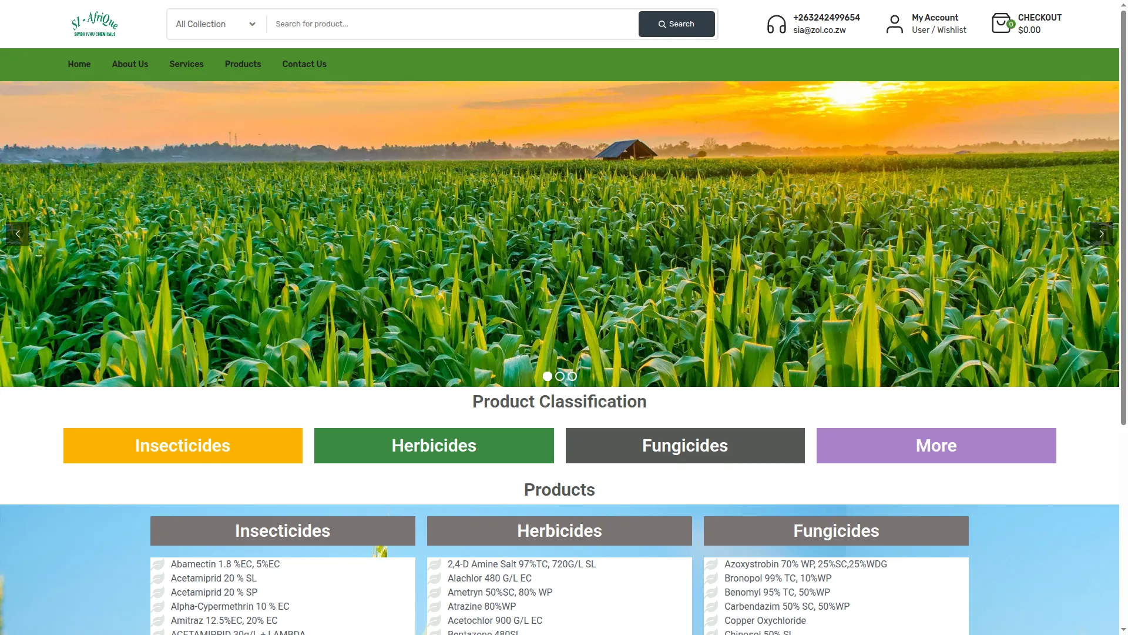Open About Us menu item
Image resolution: width=1128 pixels, height=635 pixels.
(x=130, y=64)
